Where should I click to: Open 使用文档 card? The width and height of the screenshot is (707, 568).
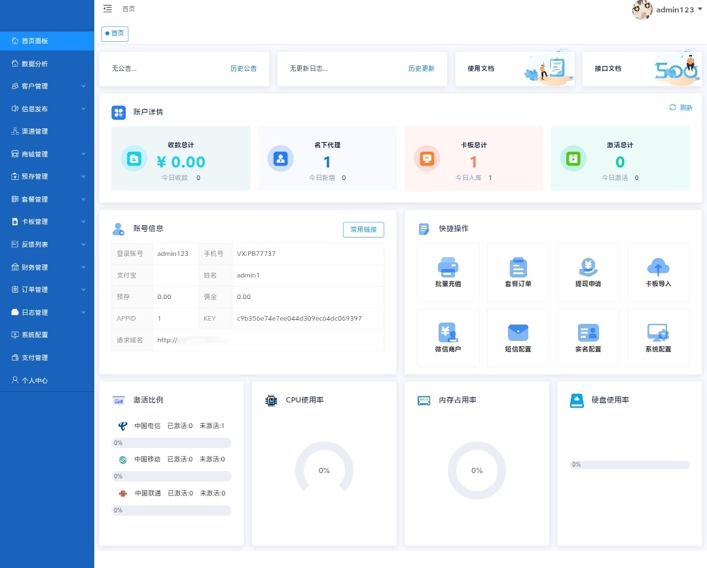tap(515, 69)
